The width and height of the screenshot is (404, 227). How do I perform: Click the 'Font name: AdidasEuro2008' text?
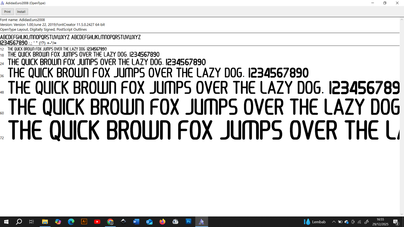(x=22, y=20)
